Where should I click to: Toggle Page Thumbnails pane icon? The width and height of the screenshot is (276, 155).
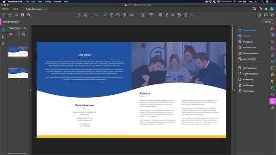(3, 30)
